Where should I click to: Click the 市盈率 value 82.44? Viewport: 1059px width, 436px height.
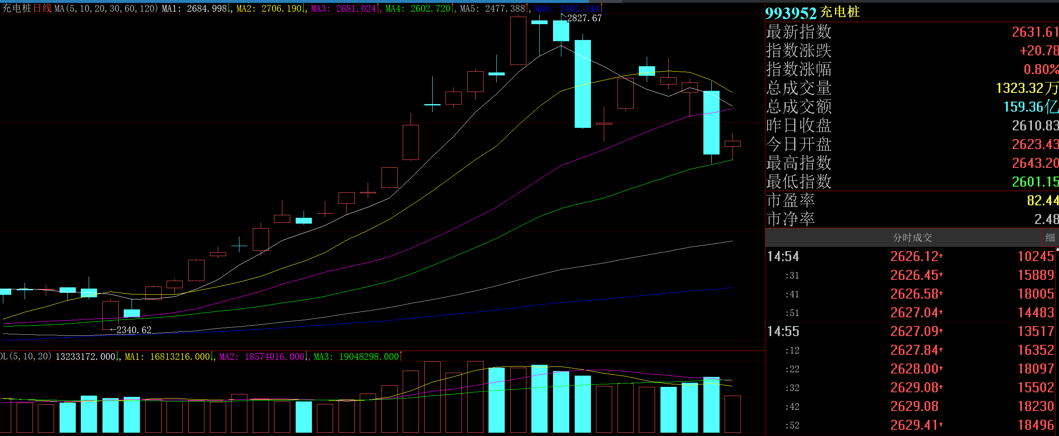pos(1042,201)
